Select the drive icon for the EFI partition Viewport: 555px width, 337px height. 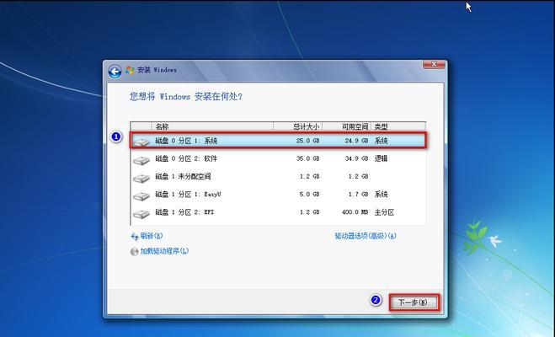[141, 214]
